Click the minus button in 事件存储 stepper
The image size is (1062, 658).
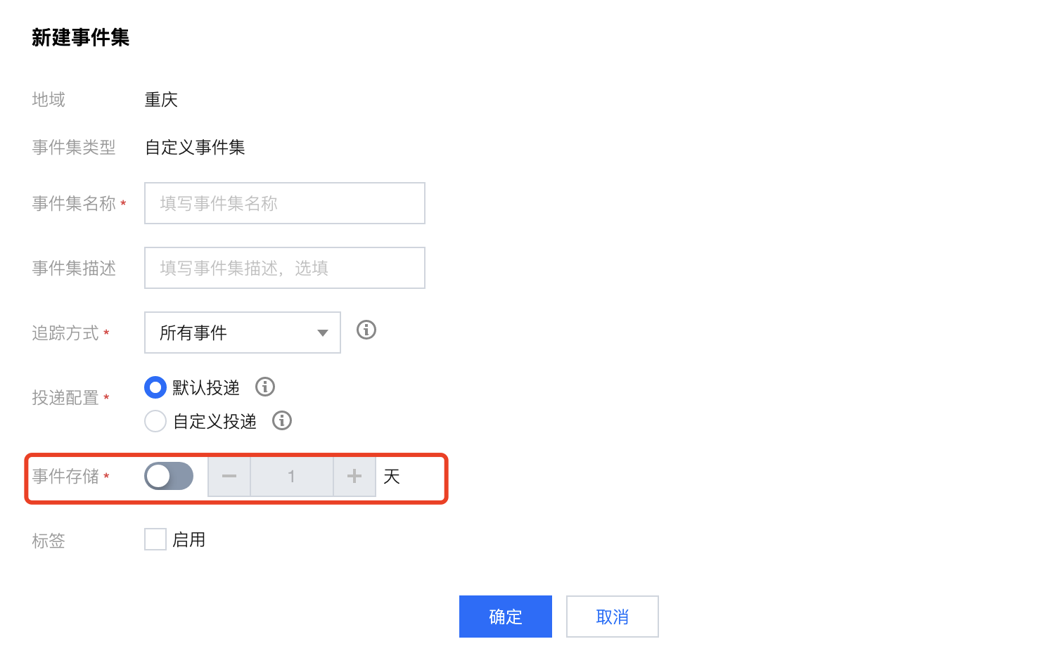click(229, 477)
